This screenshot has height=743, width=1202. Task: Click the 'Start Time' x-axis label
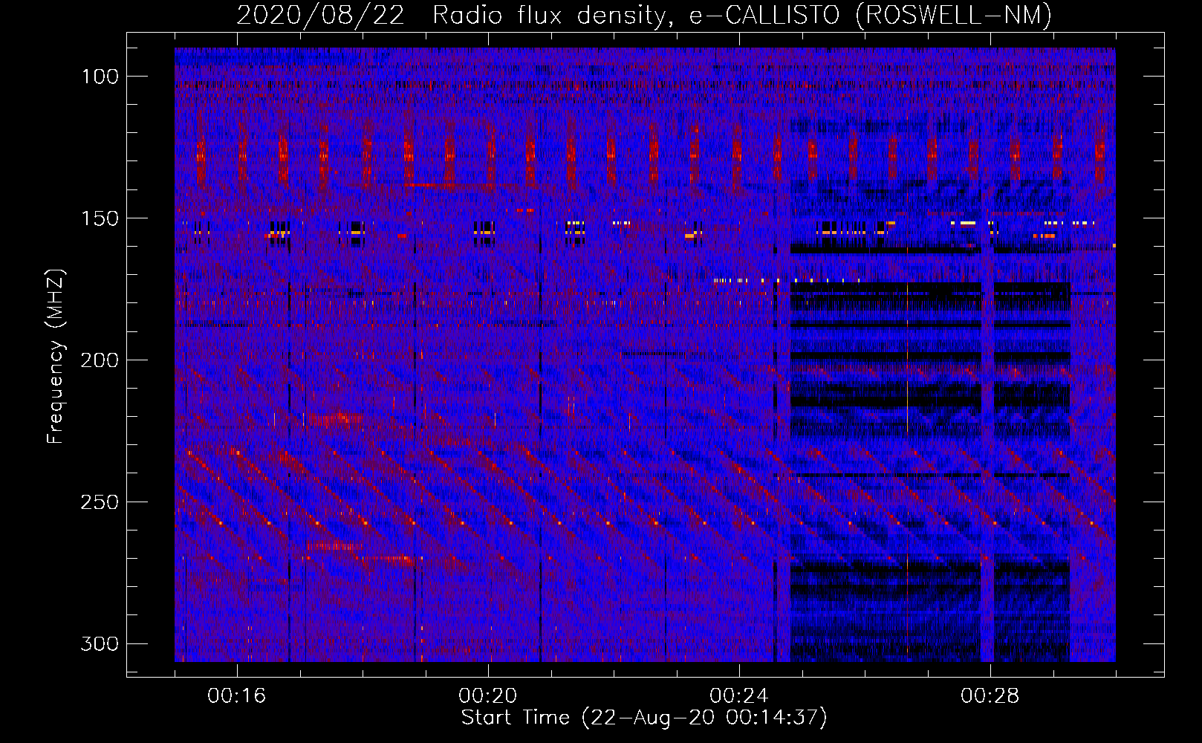click(x=644, y=718)
